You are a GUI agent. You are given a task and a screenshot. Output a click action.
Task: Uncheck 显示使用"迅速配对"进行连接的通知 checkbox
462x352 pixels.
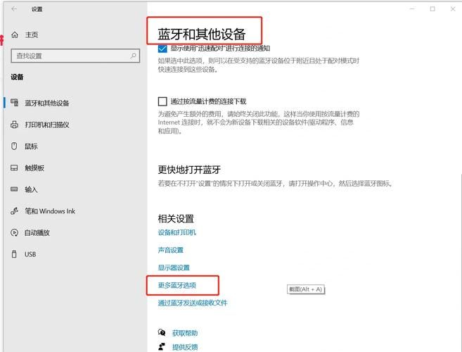(162, 48)
